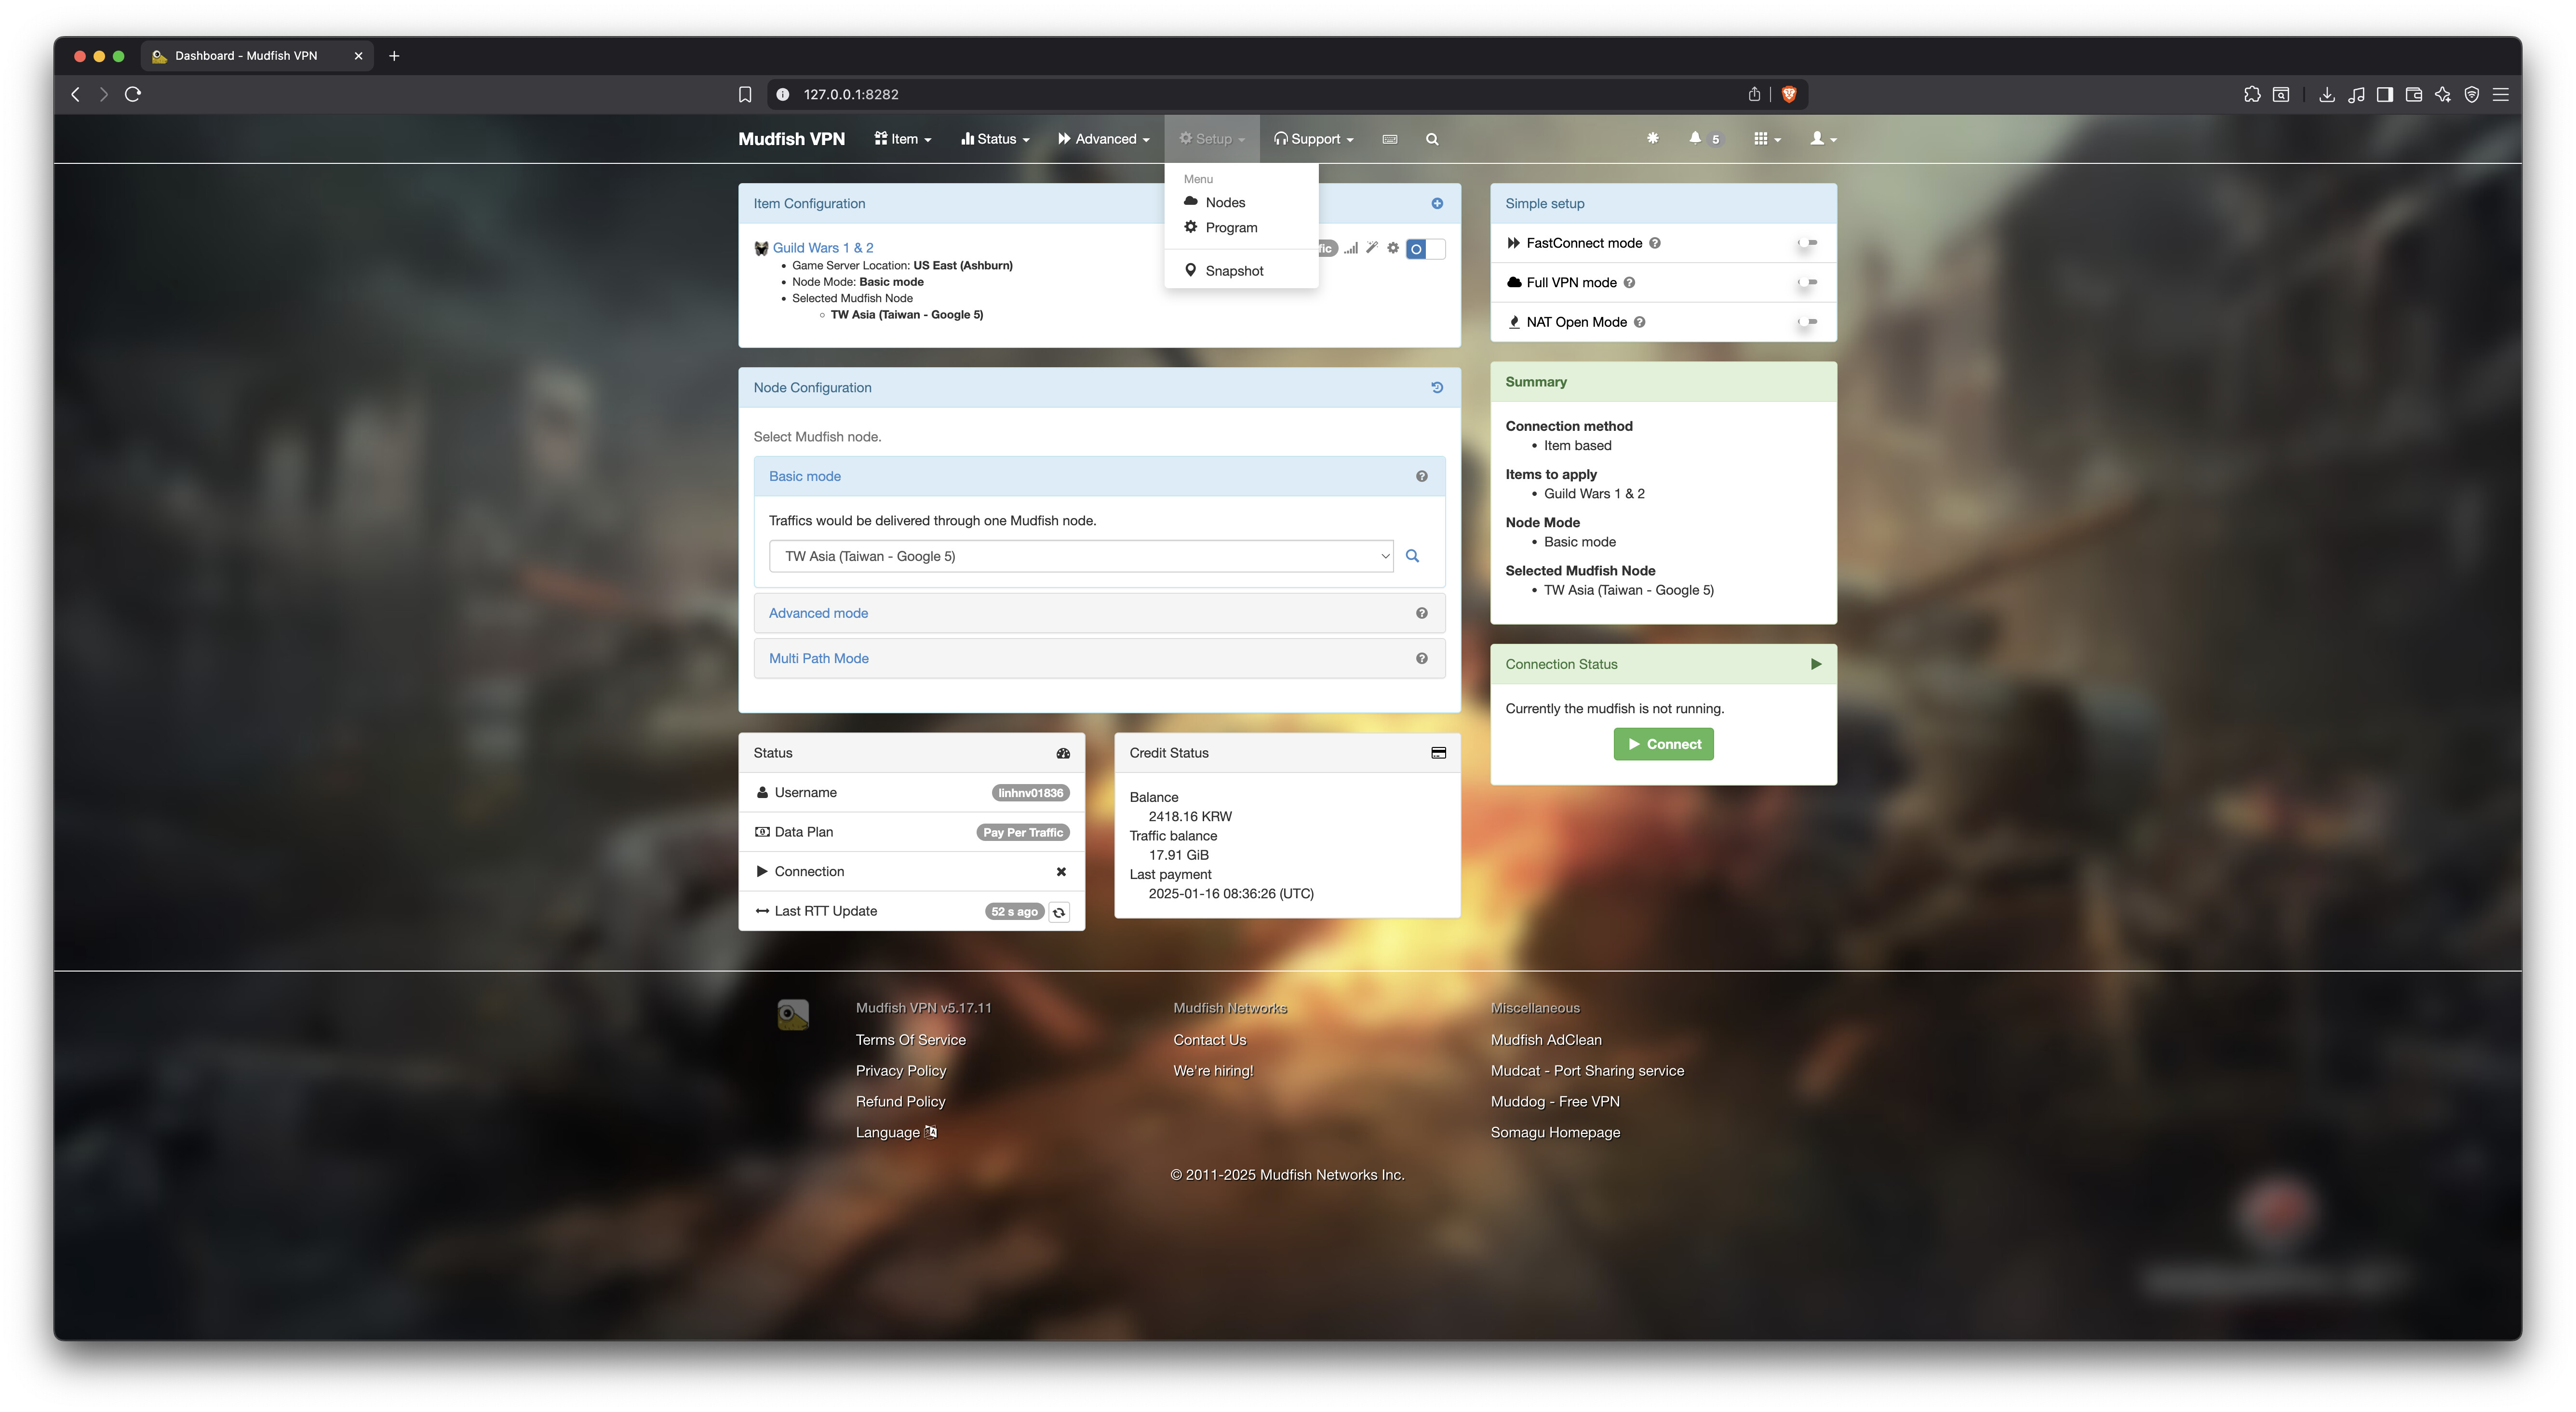Click Multi Path Mode help question icon
2576x1412 pixels.
(1421, 658)
